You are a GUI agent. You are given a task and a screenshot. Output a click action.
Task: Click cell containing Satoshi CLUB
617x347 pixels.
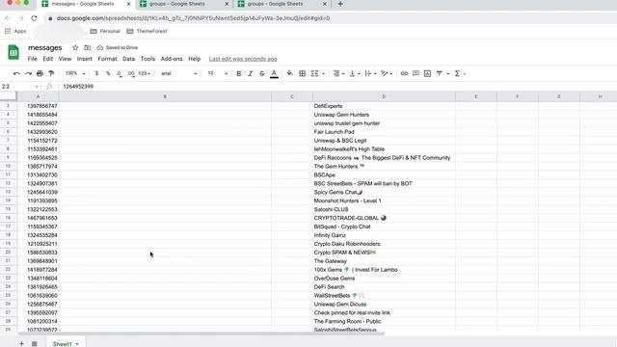pyautogui.click(x=384, y=209)
